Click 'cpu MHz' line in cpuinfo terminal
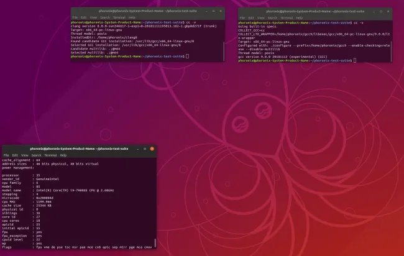The height and width of the screenshot is (256, 404). click(27, 202)
